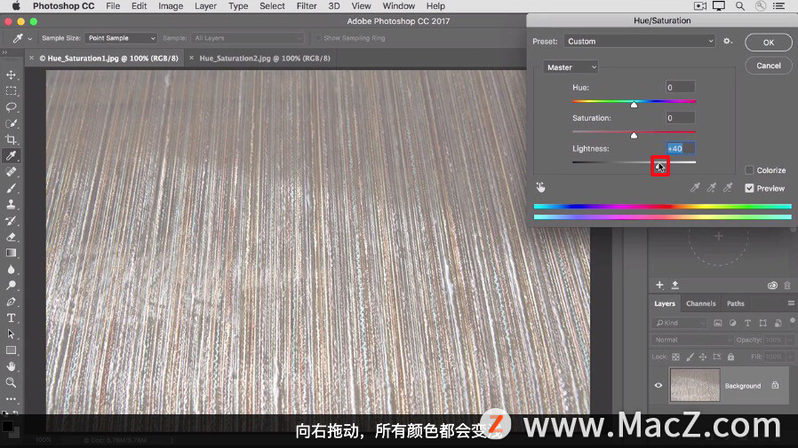Select the Spot Healing Brush tool
The height and width of the screenshot is (448, 798).
pyautogui.click(x=11, y=172)
